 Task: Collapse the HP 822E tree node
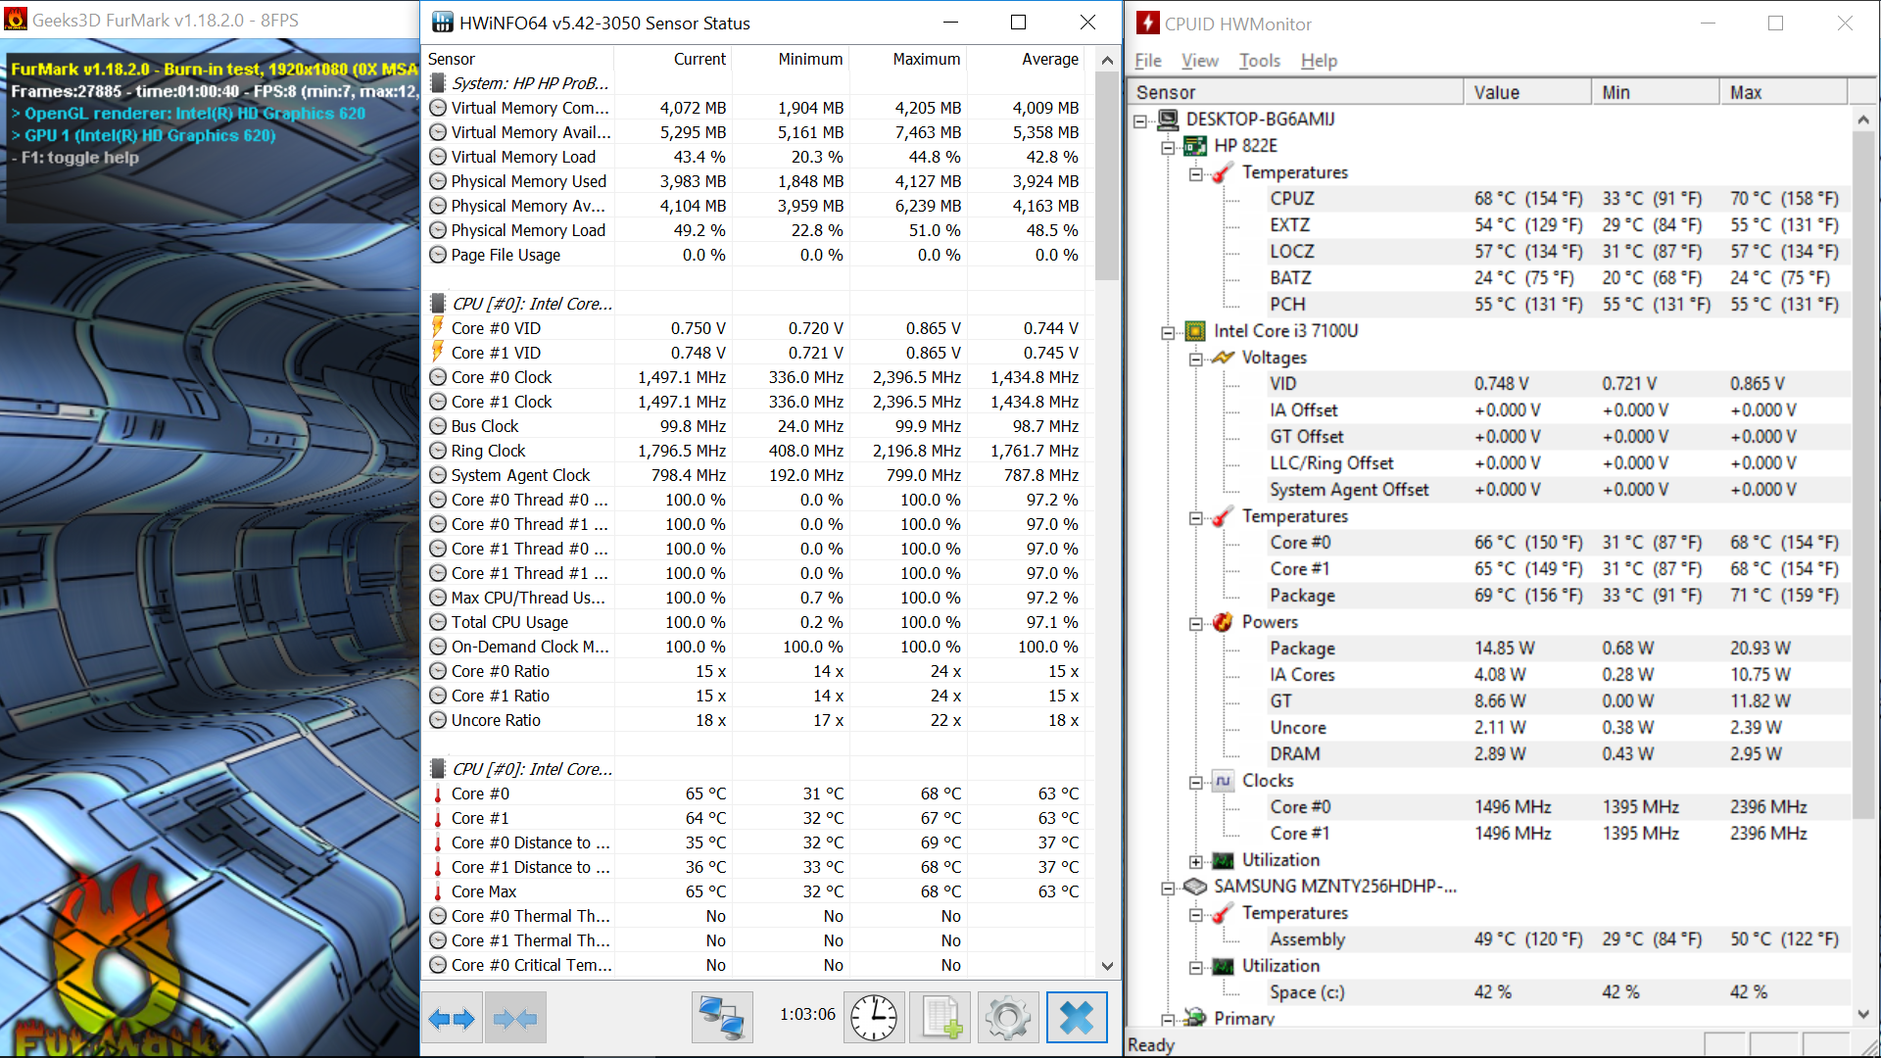1168,148
